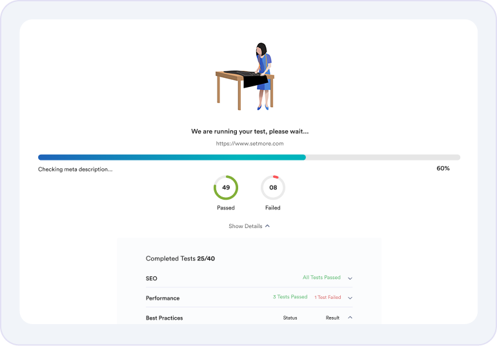Click the Completed Tests 25/40 heading
The height and width of the screenshot is (346, 497).
click(180, 258)
